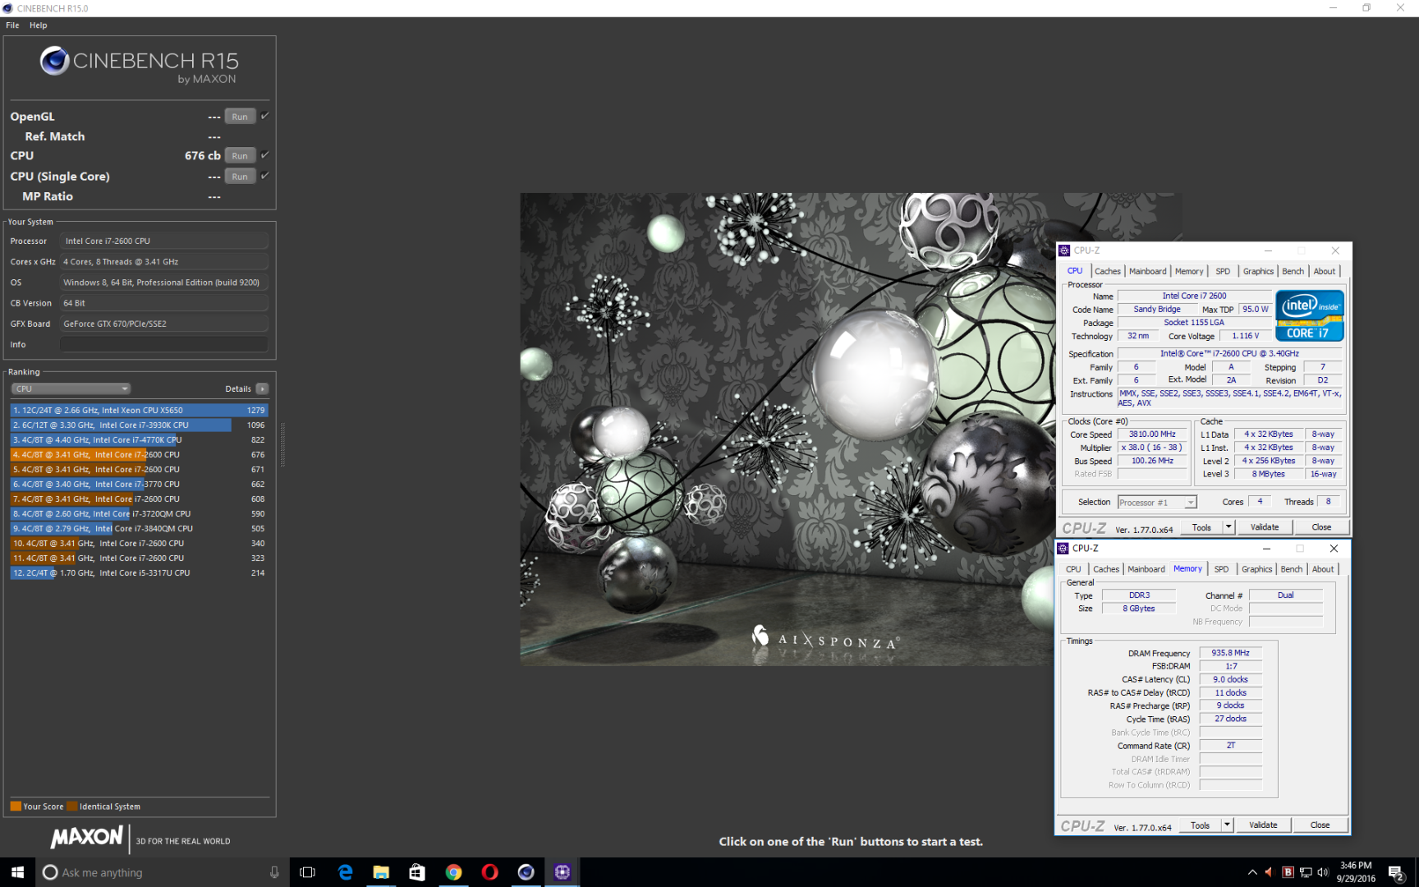Click Validate in upper CPU-Z window
1419x887 pixels.
[1265, 527]
